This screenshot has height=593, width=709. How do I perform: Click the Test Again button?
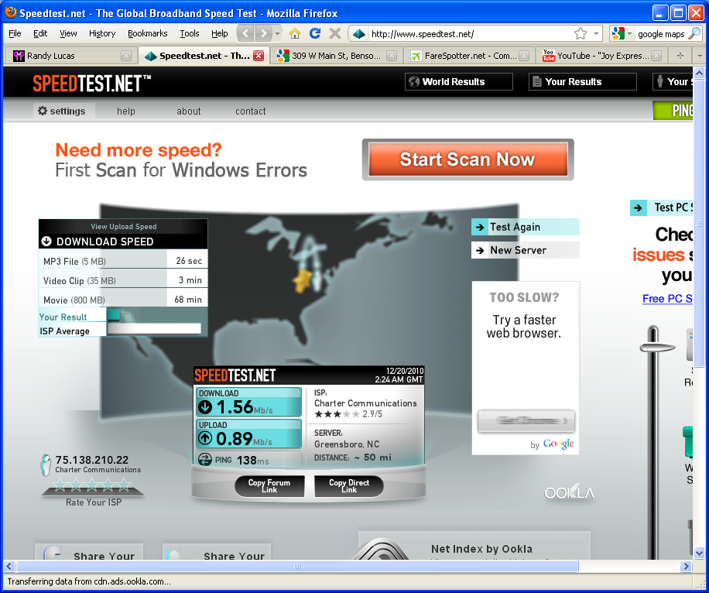pyautogui.click(x=525, y=227)
